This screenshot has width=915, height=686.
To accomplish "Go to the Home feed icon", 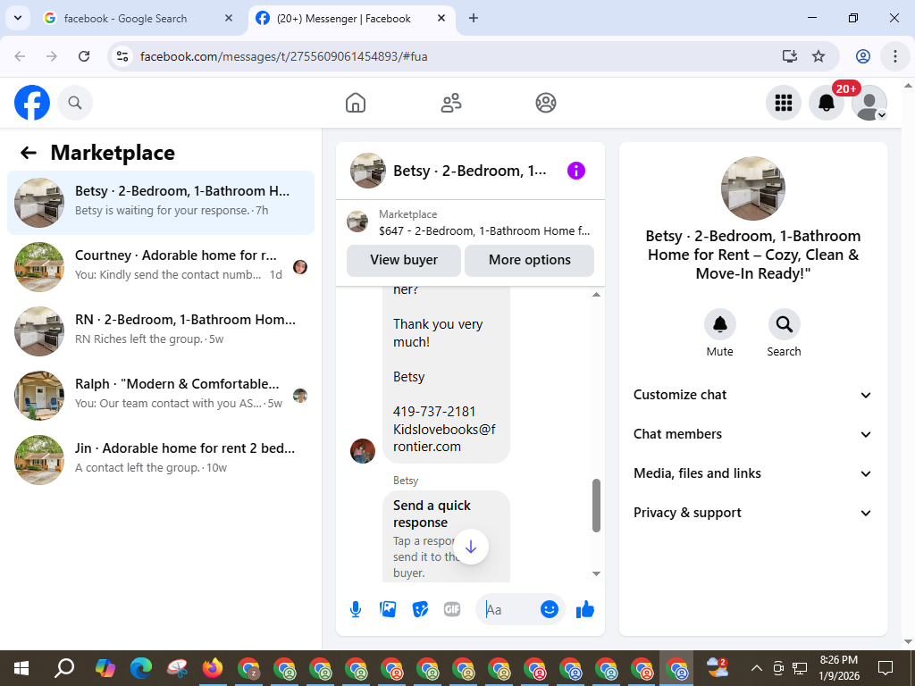I will tap(356, 103).
